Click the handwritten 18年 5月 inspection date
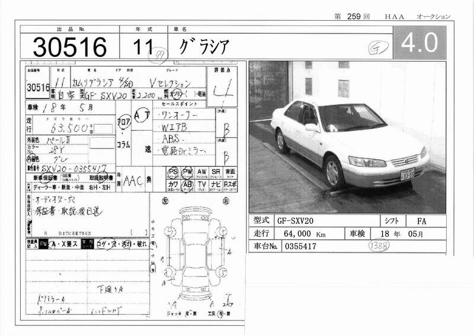The width and height of the screenshot is (474, 336). point(68,107)
